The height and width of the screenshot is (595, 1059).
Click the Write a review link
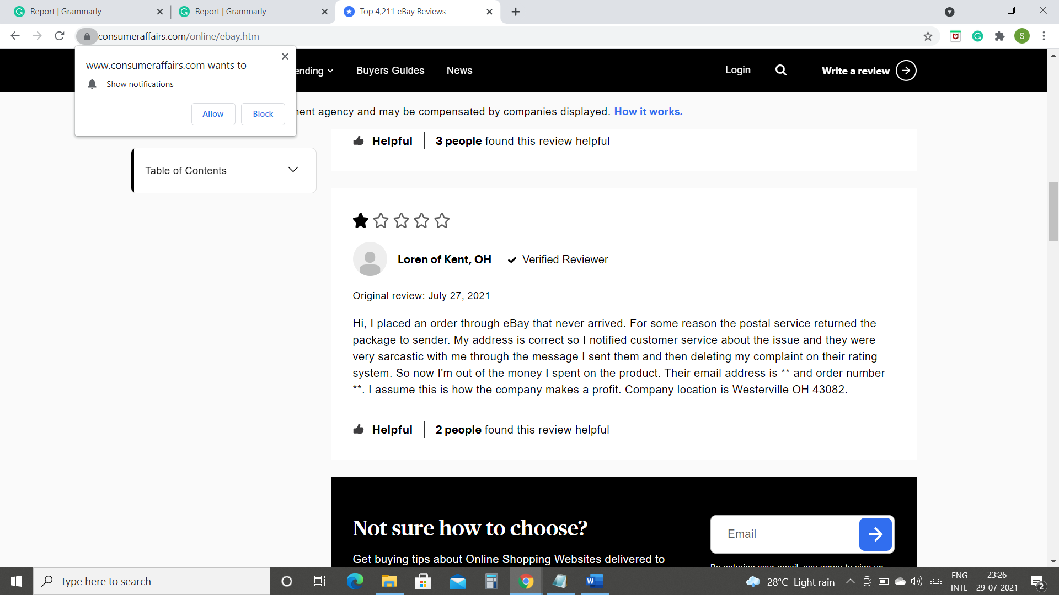click(x=855, y=71)
